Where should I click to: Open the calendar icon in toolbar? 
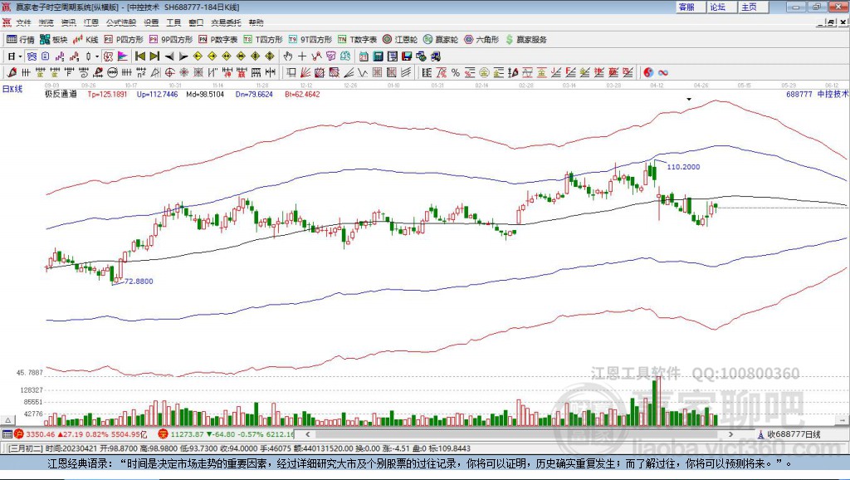click(364, 56)
